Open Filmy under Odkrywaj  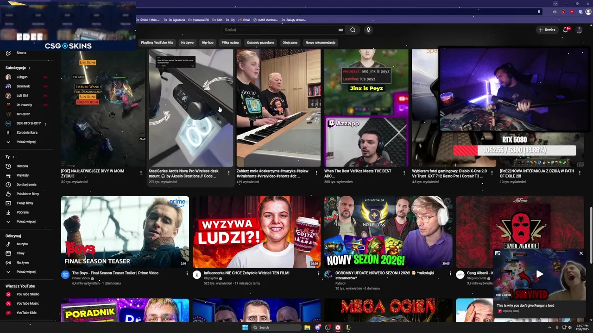[20, 253]
